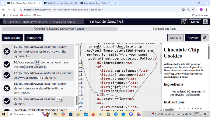210x117 pixels.
Task: Click the language globe icon
Action: pos(184,22)
